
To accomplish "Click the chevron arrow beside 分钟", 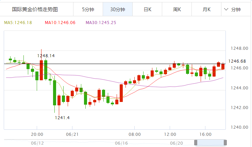I will click(x=226, y=9).
